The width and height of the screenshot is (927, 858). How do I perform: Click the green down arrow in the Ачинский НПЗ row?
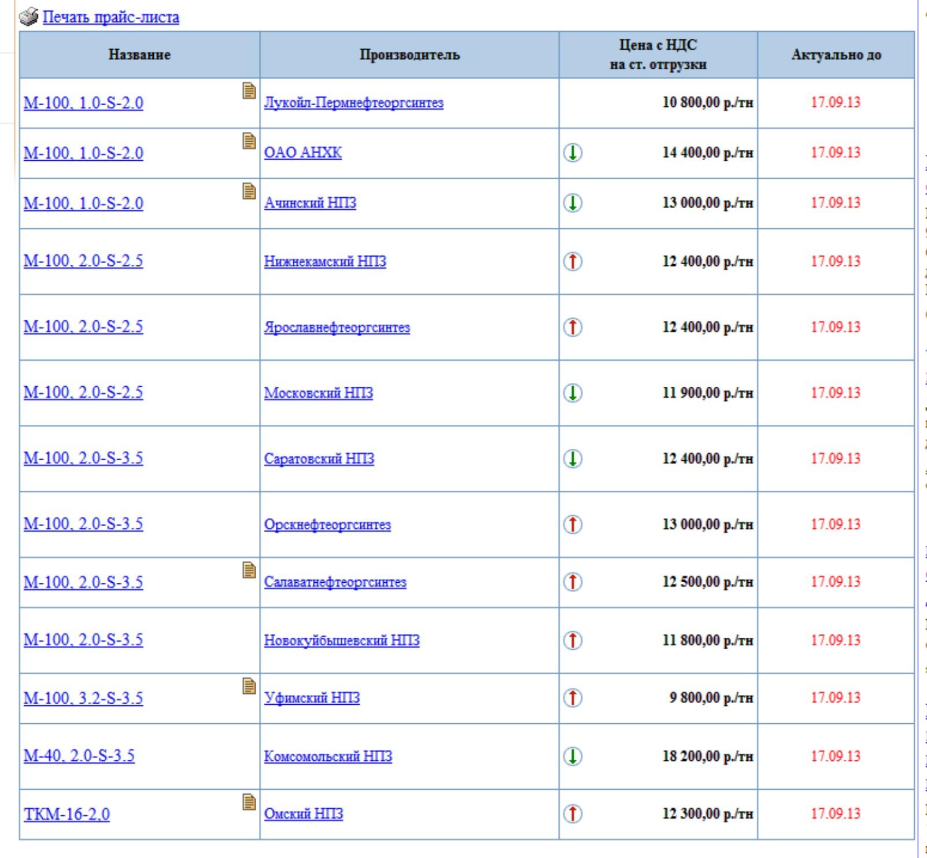(573, 204)
